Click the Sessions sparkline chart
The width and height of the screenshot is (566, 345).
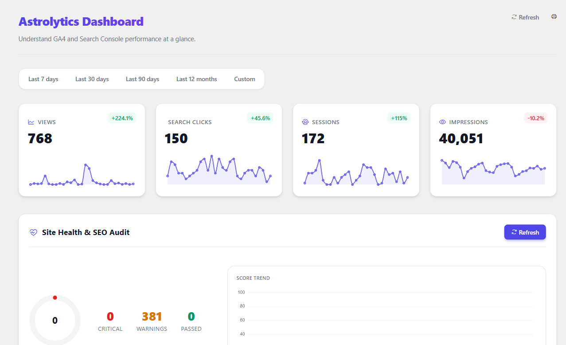(x=356, y=173)
